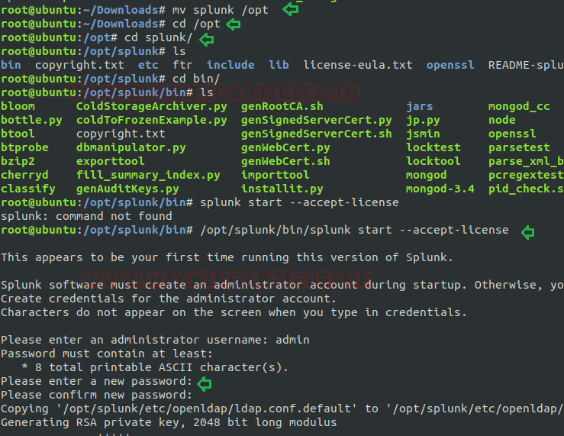Select the include directory in splunk listing

(x=230, y=65)
